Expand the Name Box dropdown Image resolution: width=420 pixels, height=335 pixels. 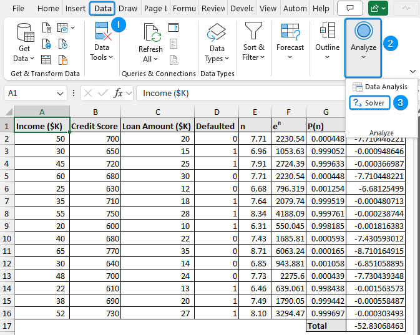click(60, 93)
